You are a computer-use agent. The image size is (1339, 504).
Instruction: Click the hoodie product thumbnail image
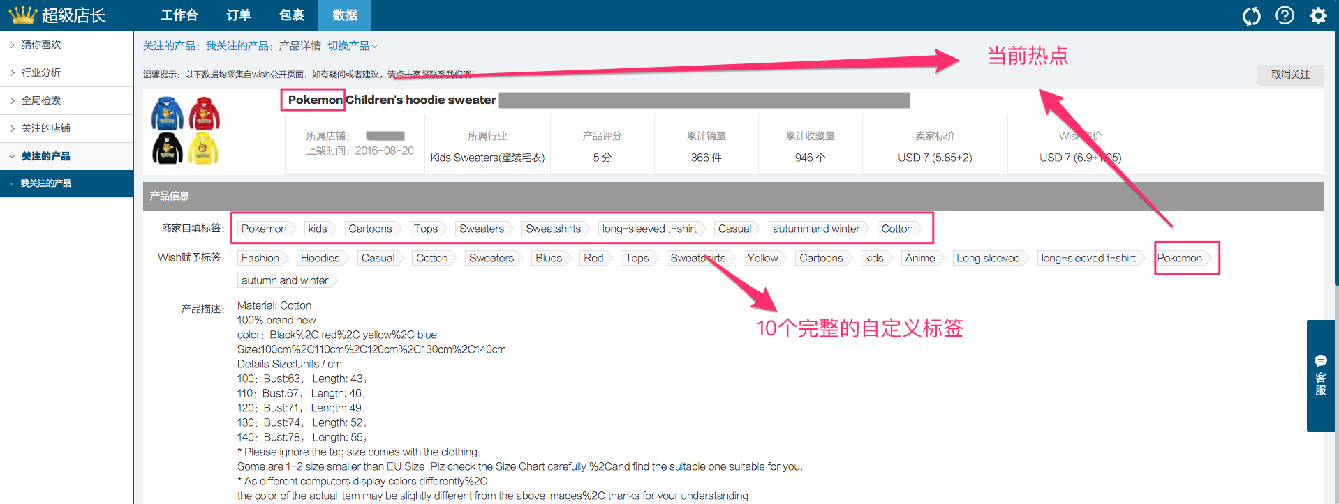tap(186, 130)
